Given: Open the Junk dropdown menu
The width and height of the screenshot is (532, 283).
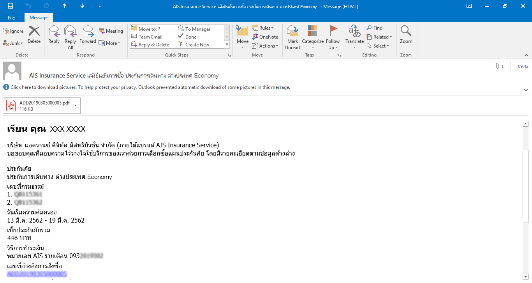Looking at the screenshot, I should pos(13,43).
